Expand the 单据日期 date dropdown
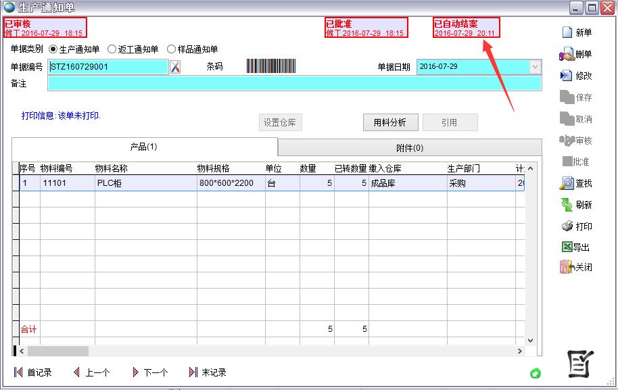The width and height of the screenshot is (618, 390). pos(536,67)
